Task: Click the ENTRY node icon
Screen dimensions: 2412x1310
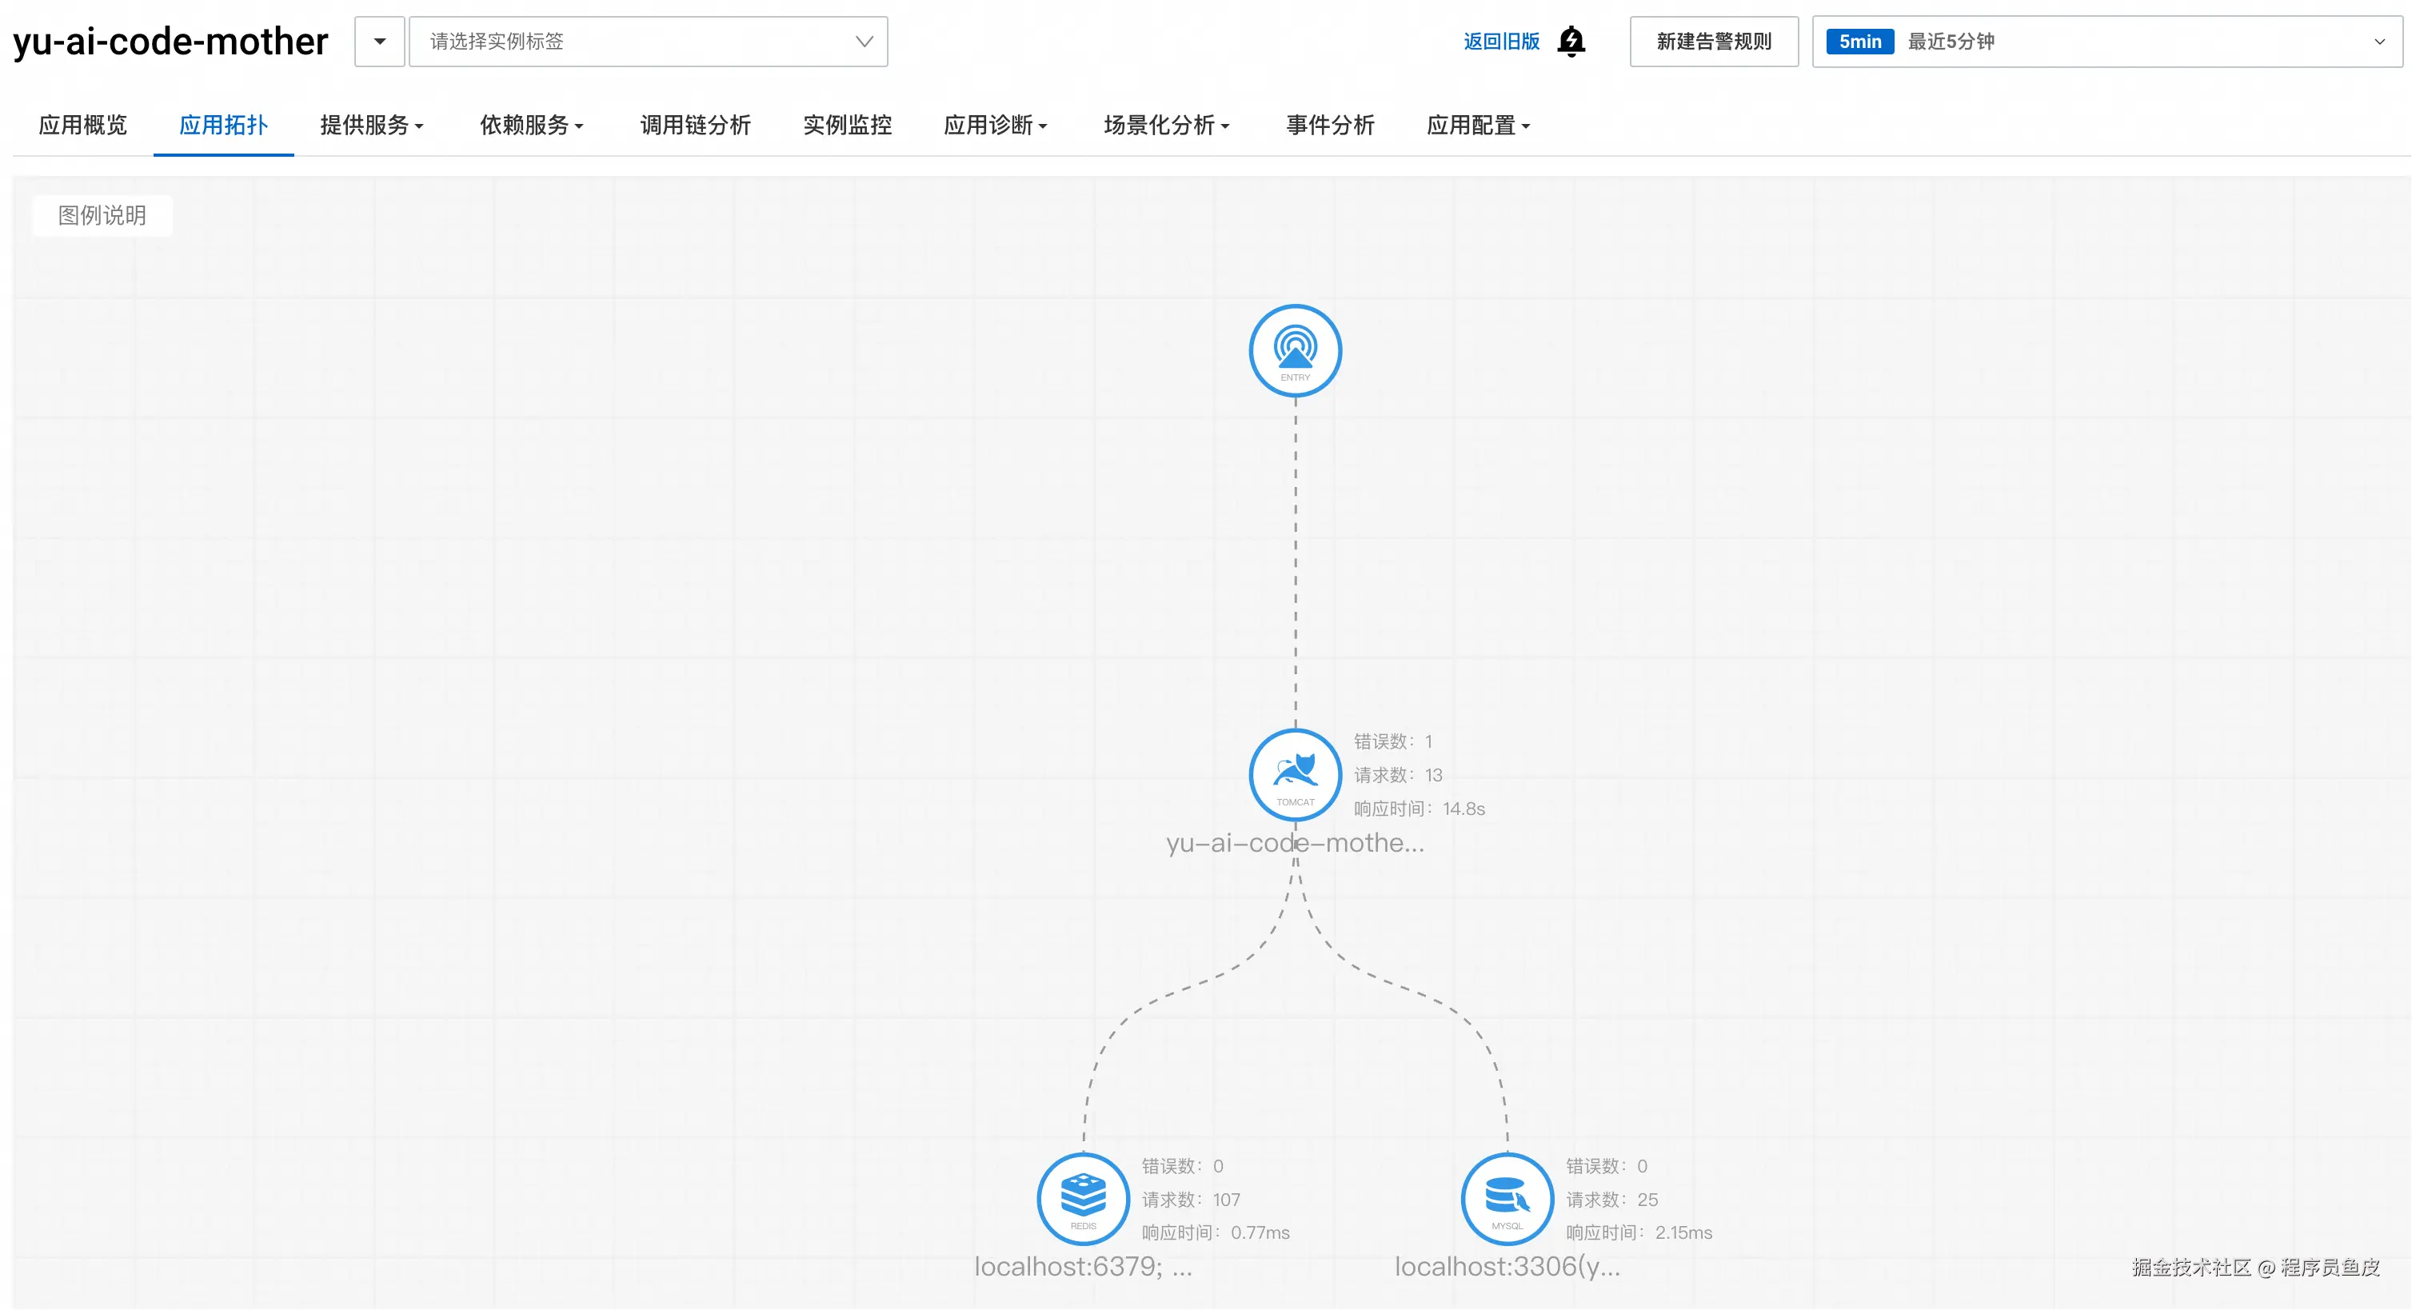Action: [x=1295, y=351]
